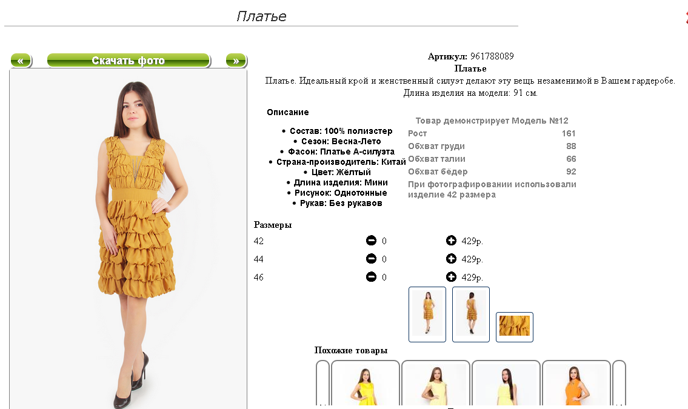Close the product window with red X

point(686,18)
